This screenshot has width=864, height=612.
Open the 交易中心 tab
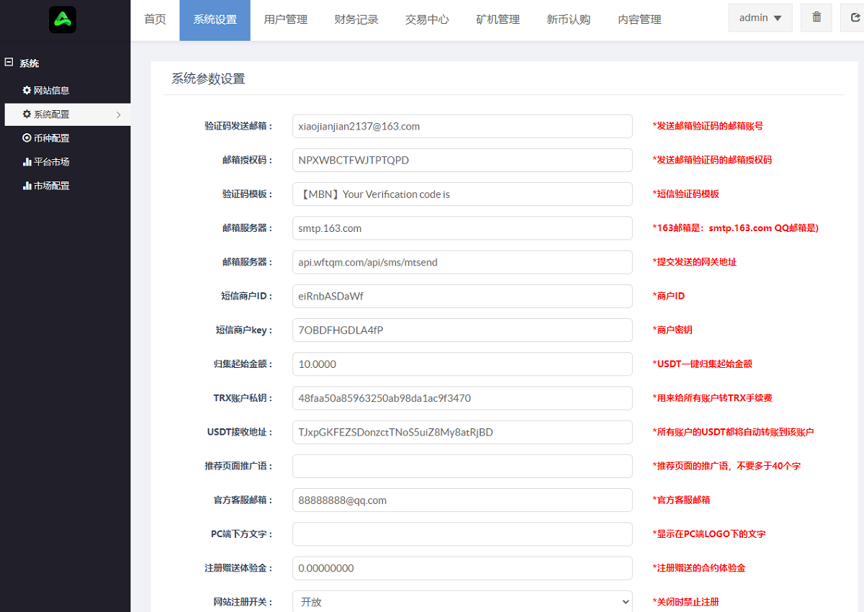(x=426, y=20)
